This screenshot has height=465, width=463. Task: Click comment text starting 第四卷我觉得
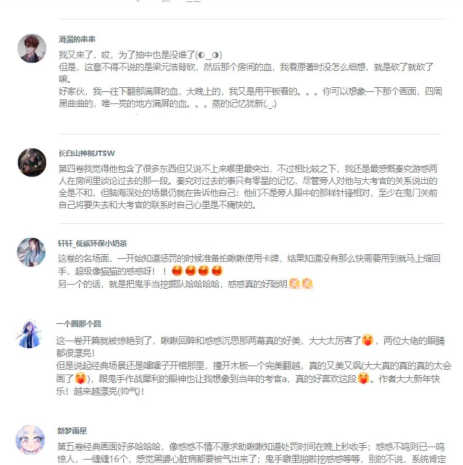[x=248, y=187]
